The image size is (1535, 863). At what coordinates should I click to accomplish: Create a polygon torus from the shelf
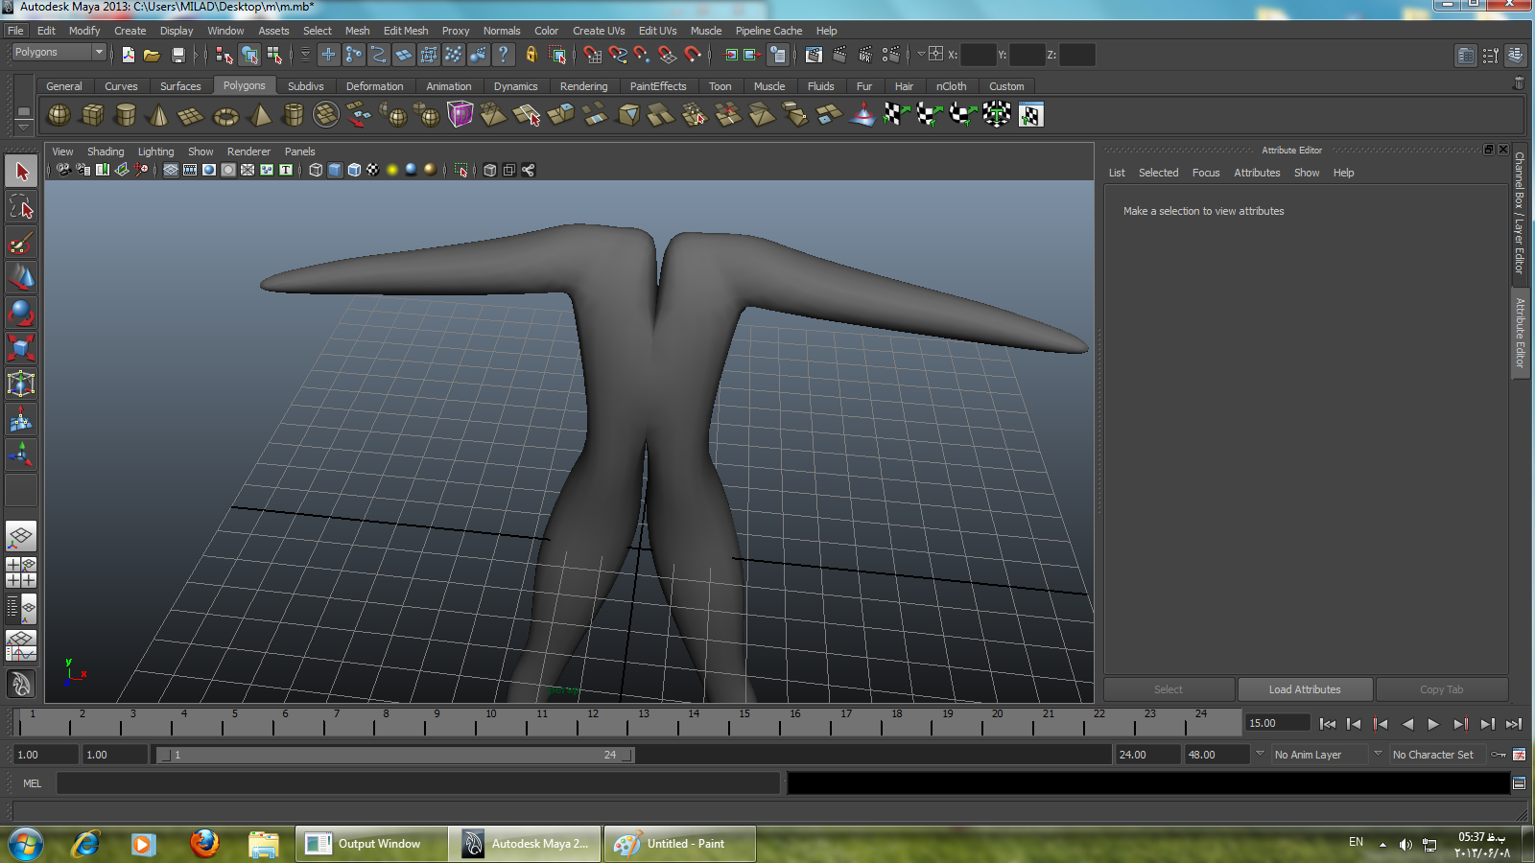pyautogui.click(x=225, y=115)
